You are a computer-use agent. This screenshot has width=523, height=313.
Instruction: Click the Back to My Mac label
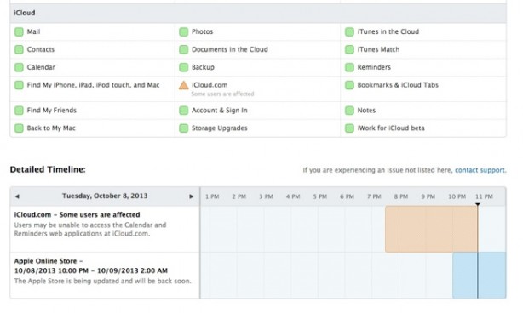tap(51, 128)
